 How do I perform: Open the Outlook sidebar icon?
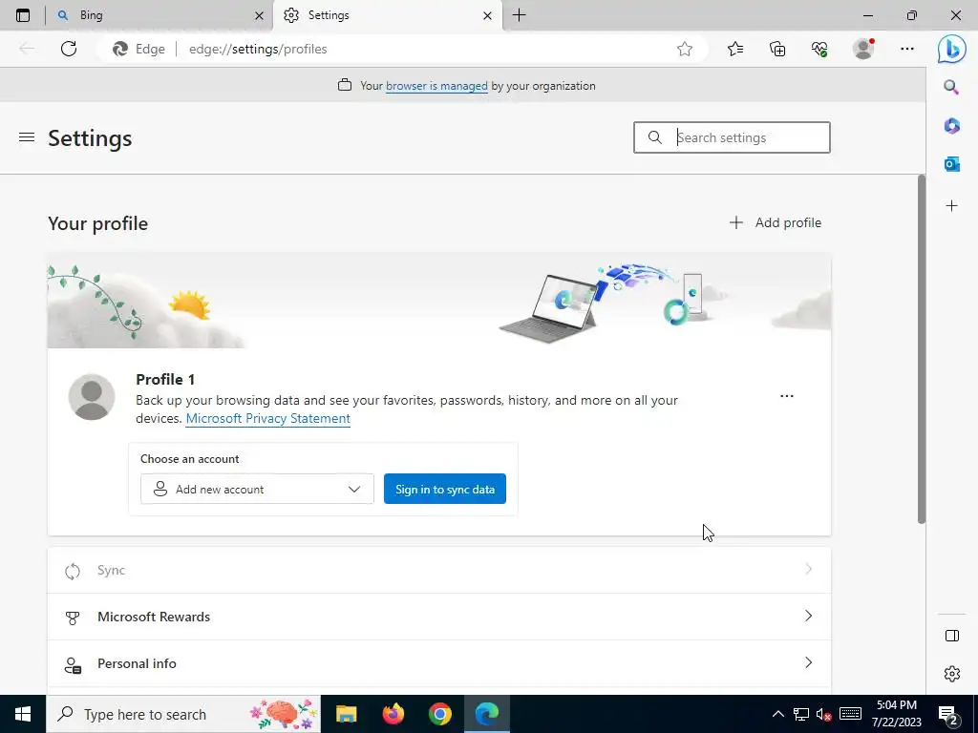click(951, 164)
